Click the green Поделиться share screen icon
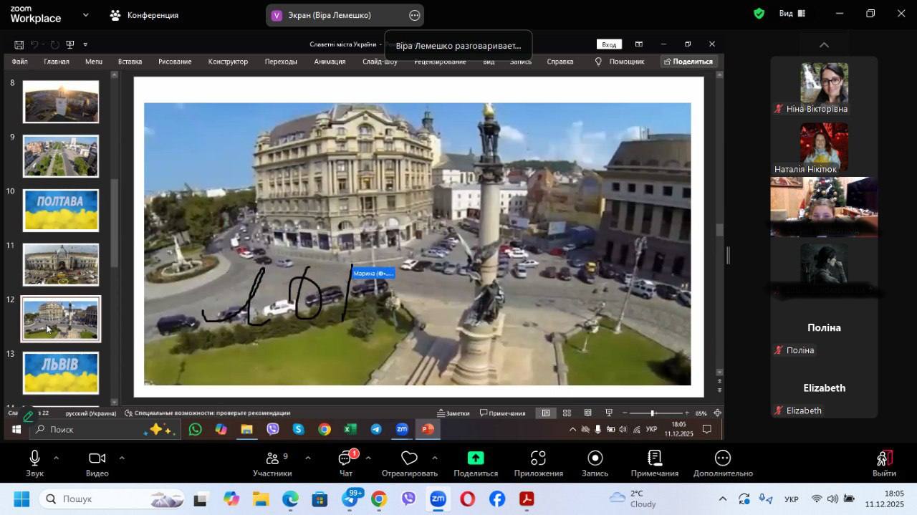Screen dimensions: 917x515 point(475,458)
